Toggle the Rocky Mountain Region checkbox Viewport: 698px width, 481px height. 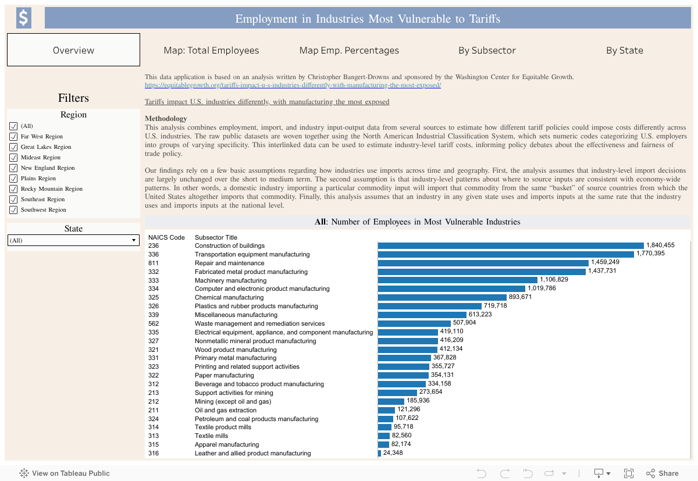coord(13,189)
